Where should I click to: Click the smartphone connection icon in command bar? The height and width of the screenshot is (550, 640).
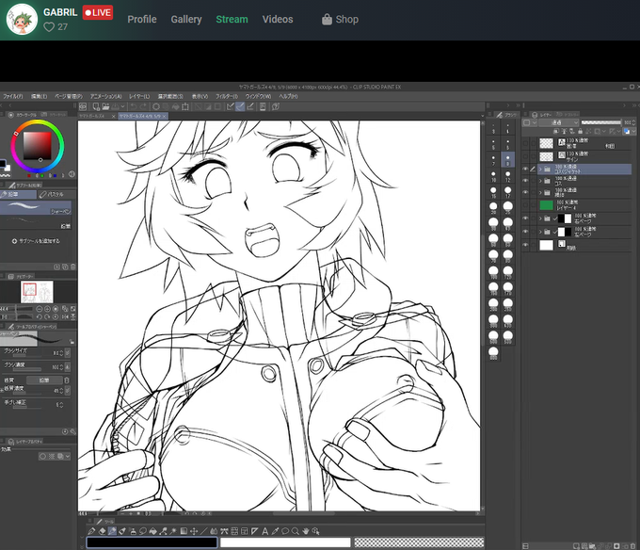263,106
